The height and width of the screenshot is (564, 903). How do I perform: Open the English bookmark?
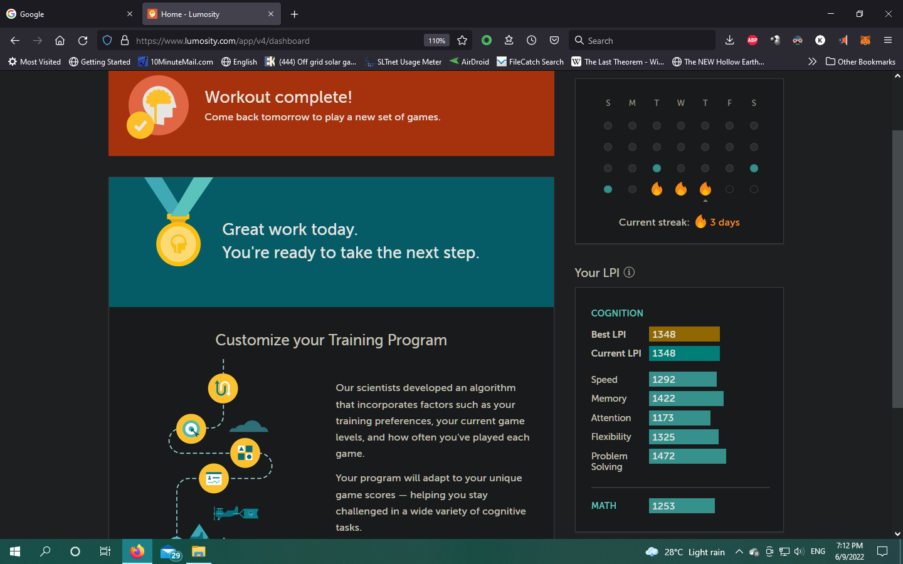pyautogui.click(x=239, y=61)
